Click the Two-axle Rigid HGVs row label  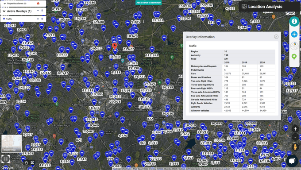tap(201, 81)
